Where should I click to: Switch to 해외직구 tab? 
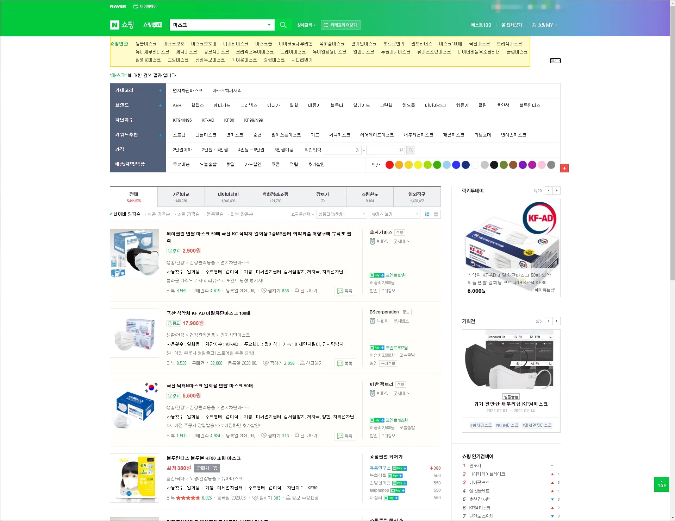(417, 197)
